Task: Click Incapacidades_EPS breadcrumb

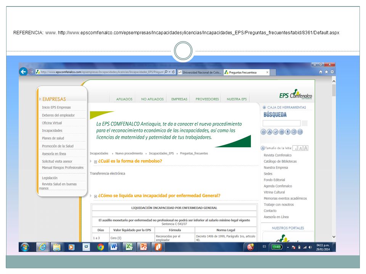Action: pos(161,153)
